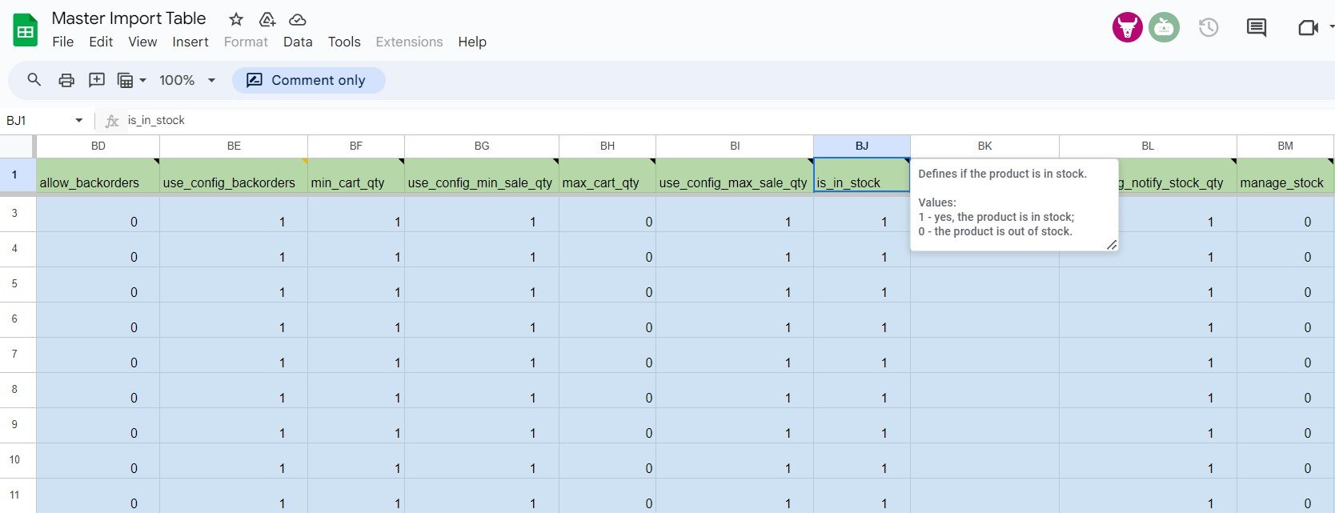Screen dimensions: 1335x513
Task: Open the filter views dropdown arrow
Action: (x=142, y=80)
